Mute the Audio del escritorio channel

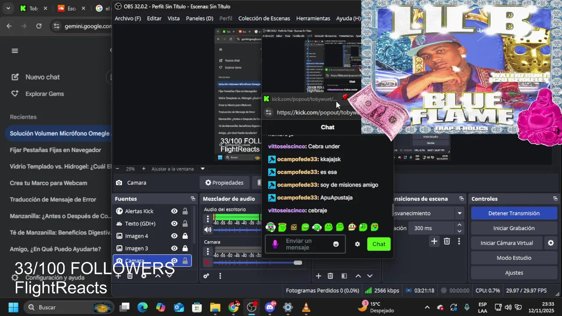tap(208, 230)
